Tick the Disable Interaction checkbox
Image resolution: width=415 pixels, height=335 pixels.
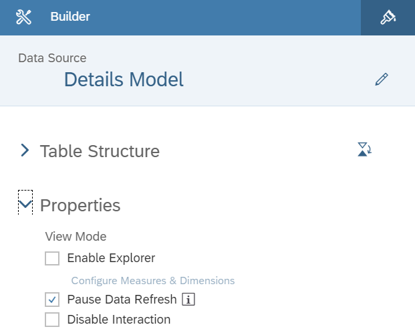point(52,320)
